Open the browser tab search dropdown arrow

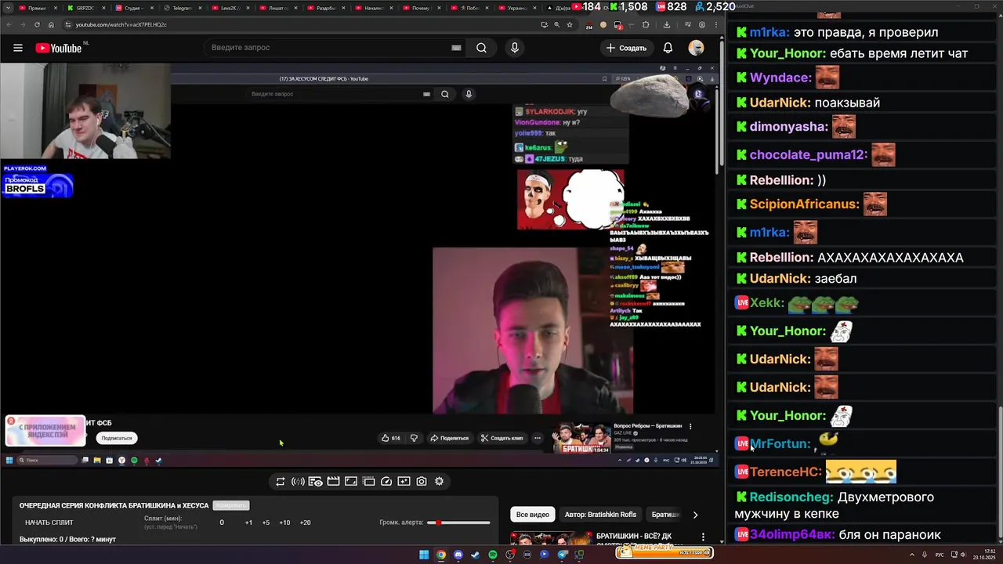9,8
